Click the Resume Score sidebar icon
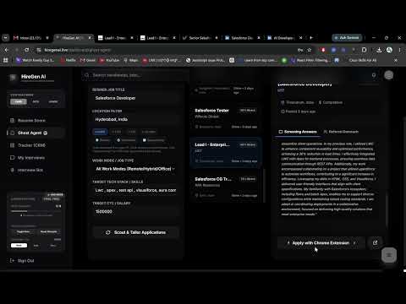Viewport: 406px width, 304px height. point(12,121)
